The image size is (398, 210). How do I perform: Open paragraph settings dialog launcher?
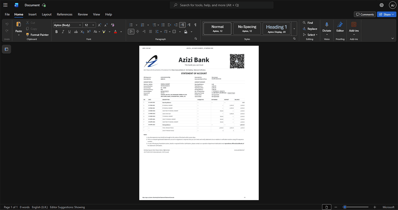point(196,39)
